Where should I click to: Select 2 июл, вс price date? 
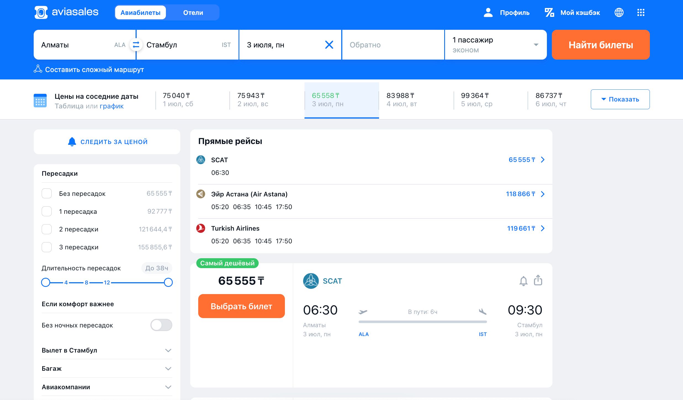tap(267, 100)
